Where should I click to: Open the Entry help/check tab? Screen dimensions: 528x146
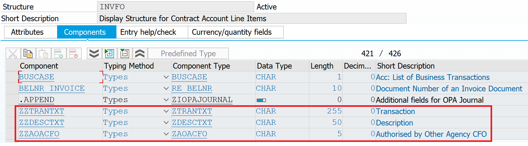148,32
